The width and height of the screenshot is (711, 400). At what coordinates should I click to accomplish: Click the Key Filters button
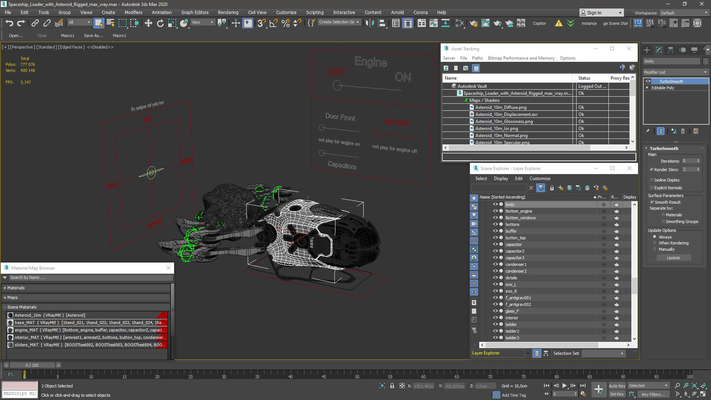coord(653,394)
